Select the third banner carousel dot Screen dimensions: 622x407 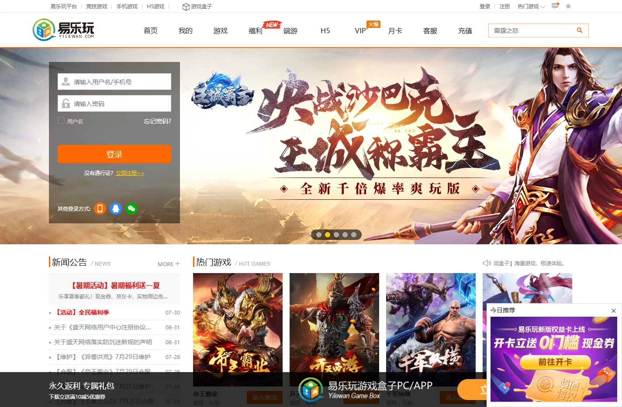(336, 235)
